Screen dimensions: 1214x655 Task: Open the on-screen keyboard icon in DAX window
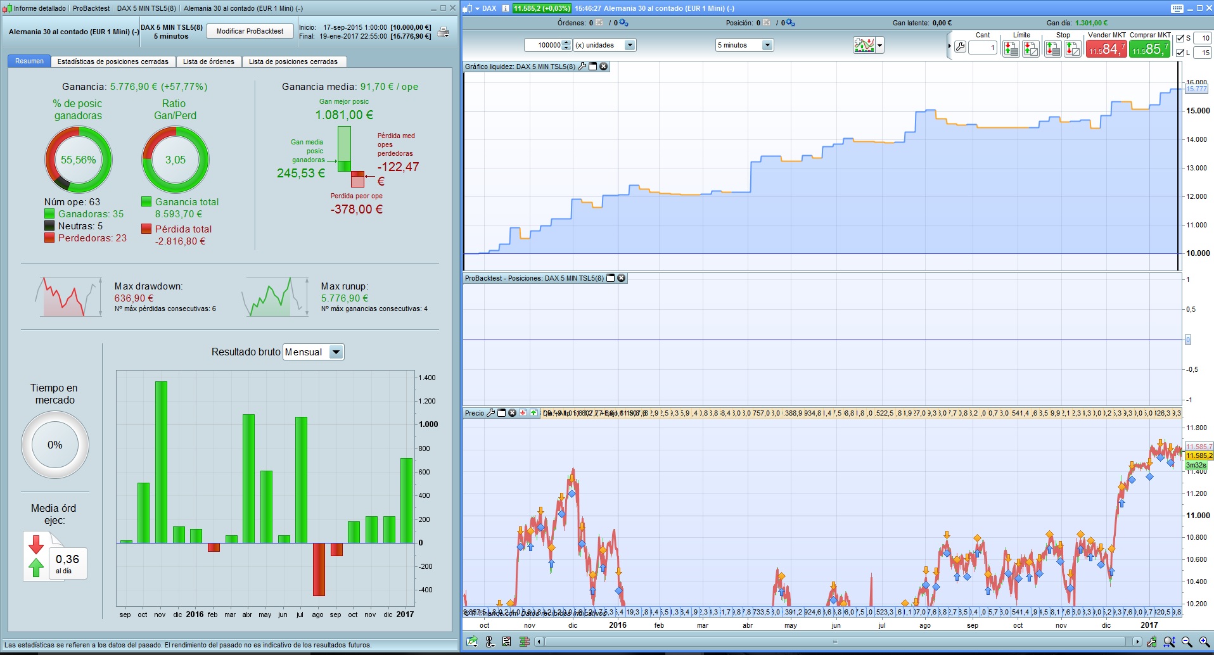(x=1177, y=8)
